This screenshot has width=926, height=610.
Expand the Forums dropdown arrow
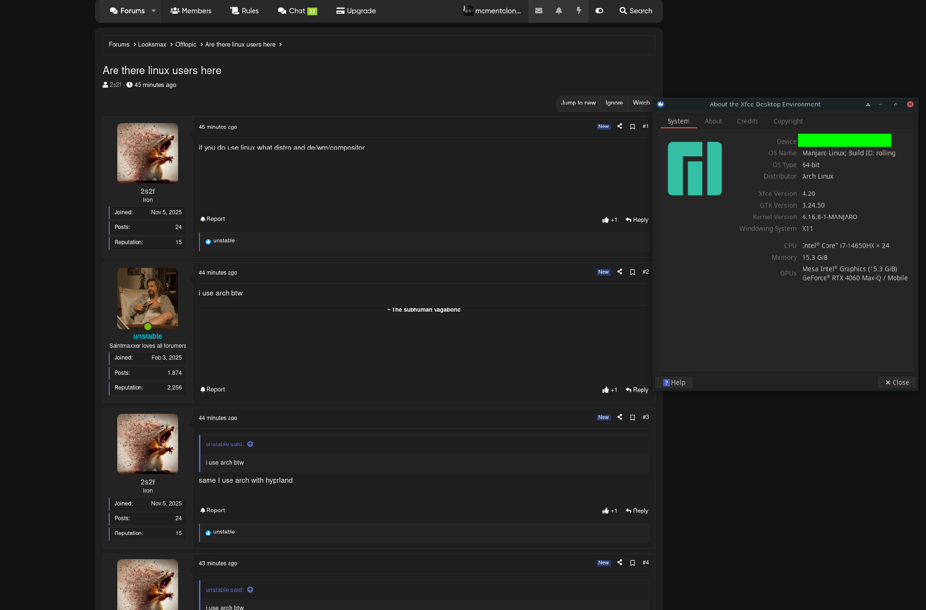153,10
